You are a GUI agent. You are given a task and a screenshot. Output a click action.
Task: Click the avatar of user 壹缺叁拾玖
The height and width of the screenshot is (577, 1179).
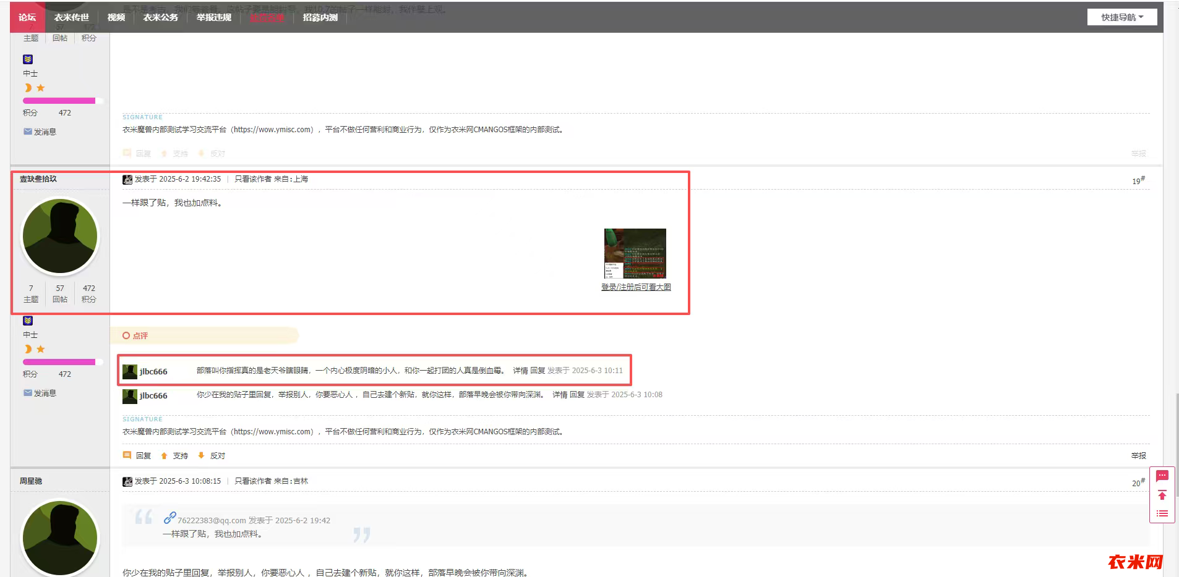[x=60, y=236]
